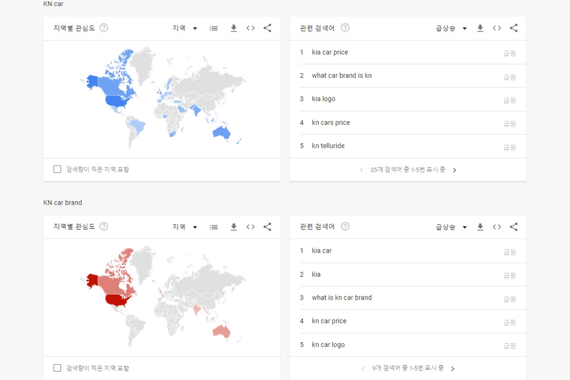Open the 지역 dropdown on the brand map
The height and width of the screenshot is (380, 570).
pos(185,227)
